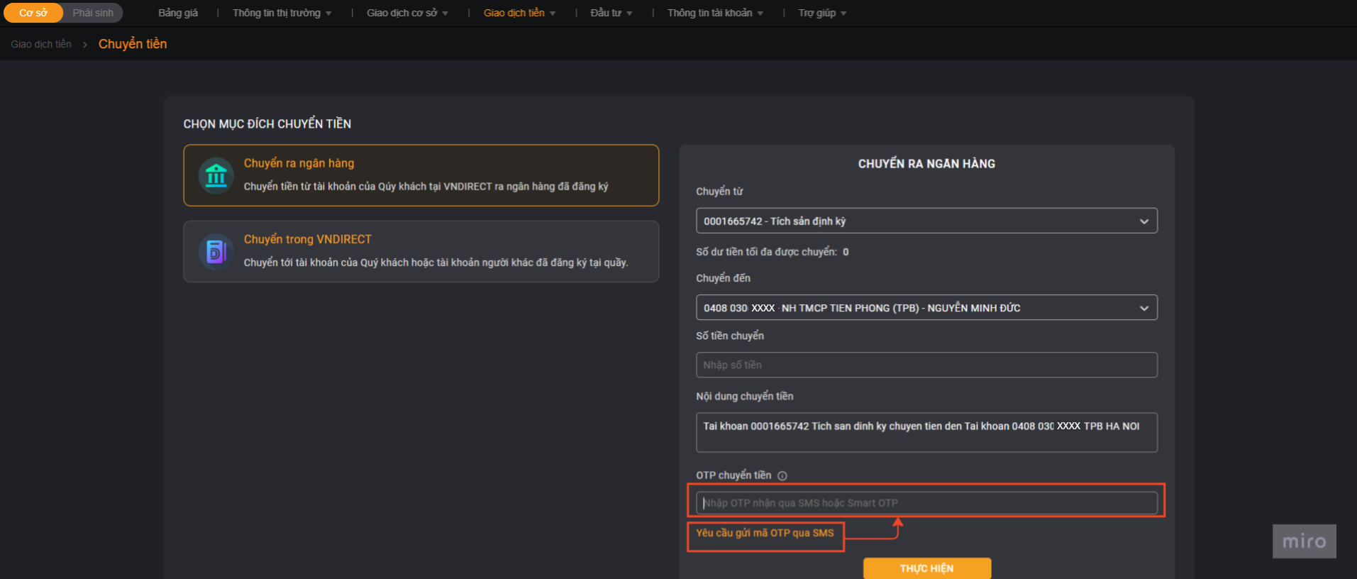Click Yêu cầu gửi mã OTP qua SMS
The height and width of the screenshot is (579, 1357).
coord(765,533)
